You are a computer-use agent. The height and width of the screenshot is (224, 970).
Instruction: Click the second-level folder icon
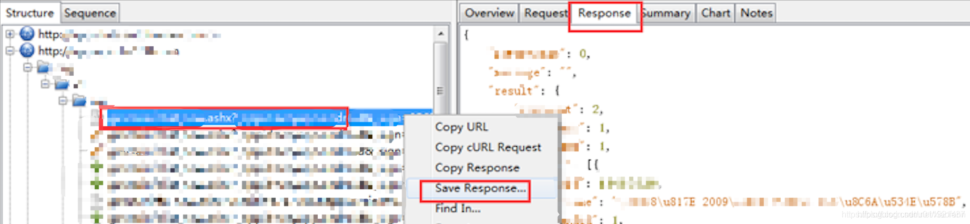[62, 84]
